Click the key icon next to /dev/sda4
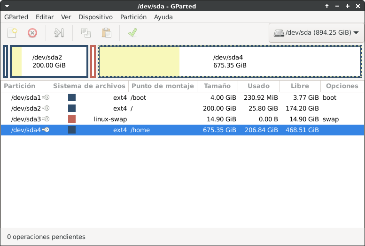Screen dimensions: 365x246 [x=46, y=130]
